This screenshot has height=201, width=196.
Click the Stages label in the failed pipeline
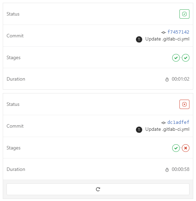[x=13, y=148]
